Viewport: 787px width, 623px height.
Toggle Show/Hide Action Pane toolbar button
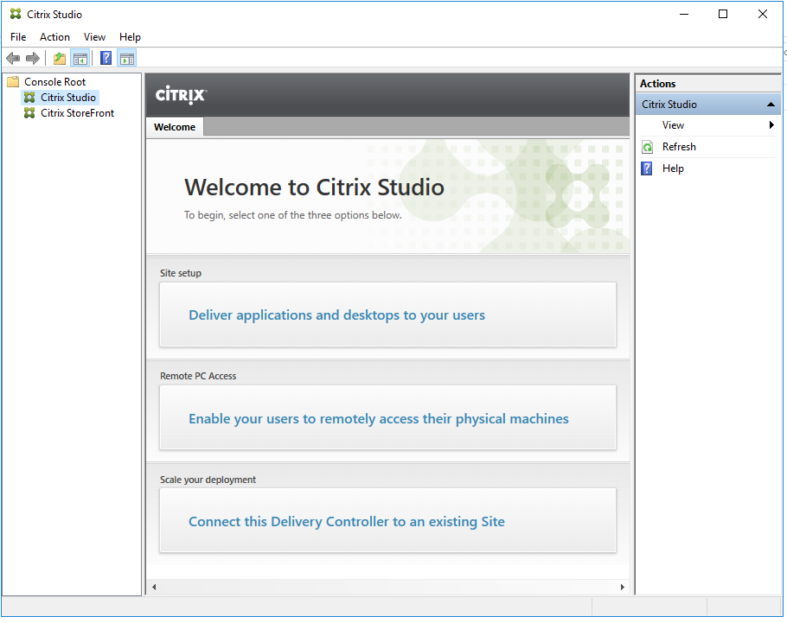coord(127,59)
